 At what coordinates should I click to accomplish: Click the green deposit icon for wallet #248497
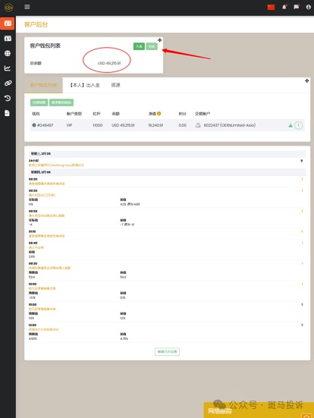290,125
